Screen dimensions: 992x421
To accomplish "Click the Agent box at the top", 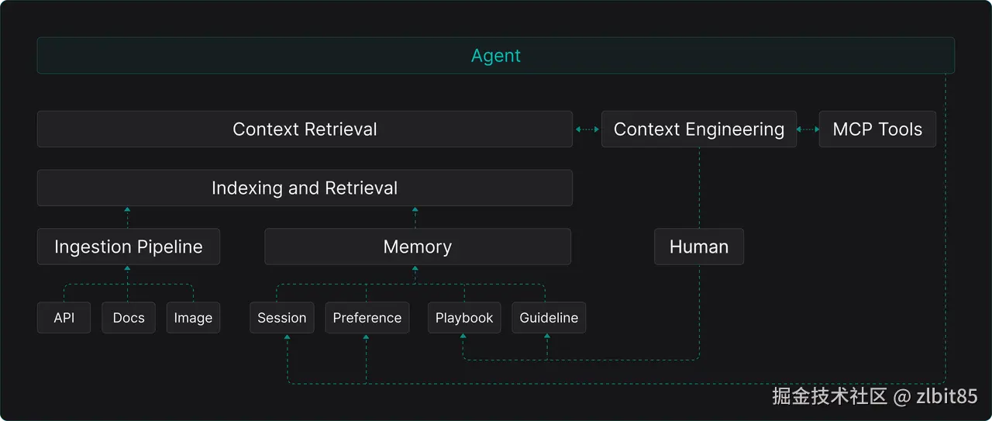I will click(496, 56).
